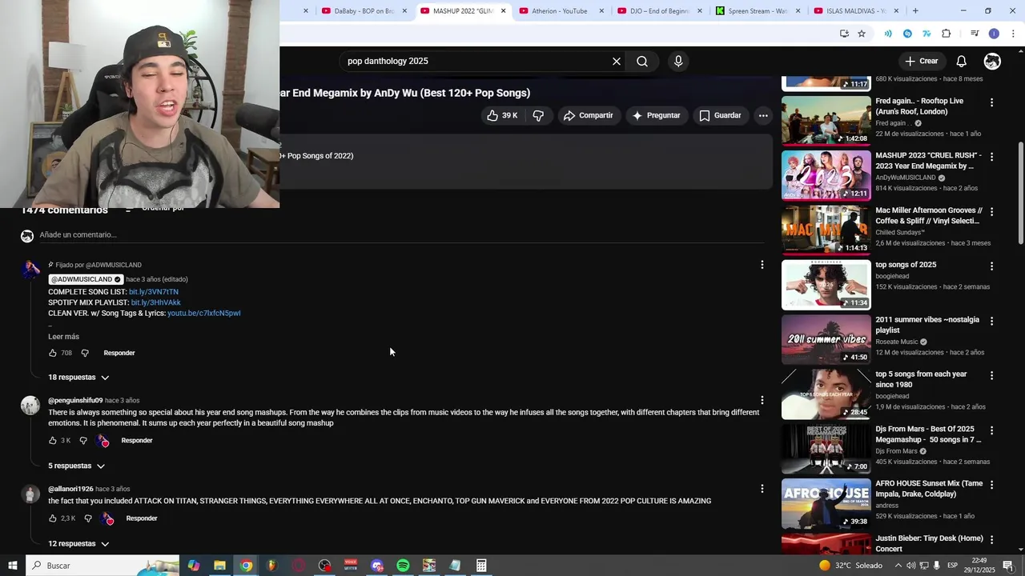Expand 18 respuestas under the pinned comment
1025x576 pixels.
click(78, 378)
